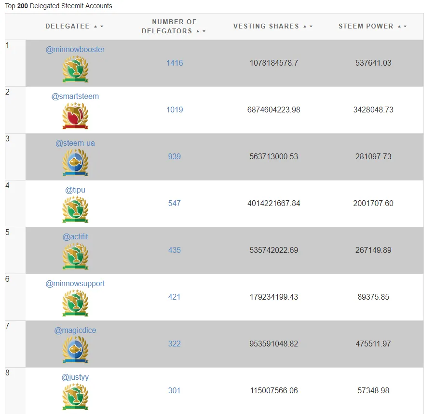View the 547 delegators of tipu

[175, 204]
